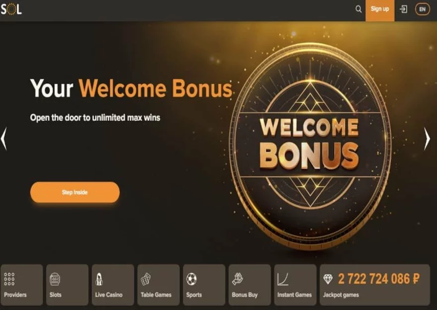
Task: Open Live Casino dealer icon
Action: click(x=99, y=279)
